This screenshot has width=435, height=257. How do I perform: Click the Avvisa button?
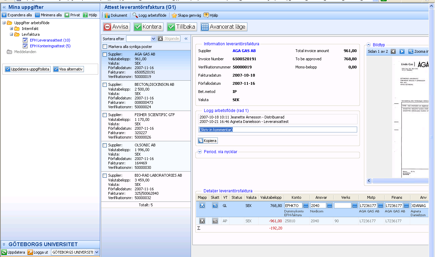tap(117, 27)
